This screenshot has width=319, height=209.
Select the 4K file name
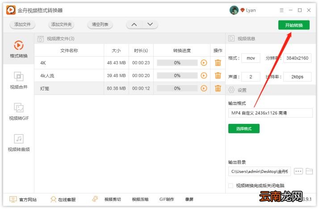click(43, 63)
